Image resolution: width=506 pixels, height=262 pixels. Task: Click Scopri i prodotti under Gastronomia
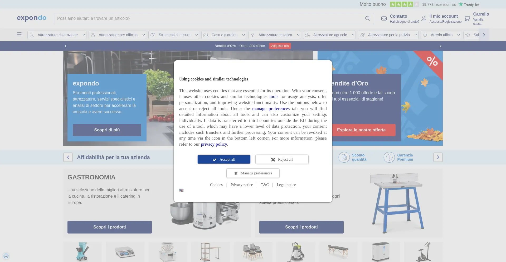110,227
